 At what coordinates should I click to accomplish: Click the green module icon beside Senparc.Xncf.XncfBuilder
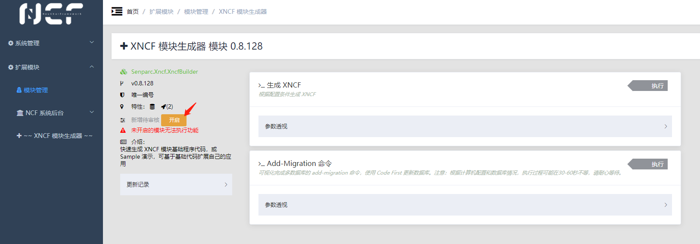(124, 72)
